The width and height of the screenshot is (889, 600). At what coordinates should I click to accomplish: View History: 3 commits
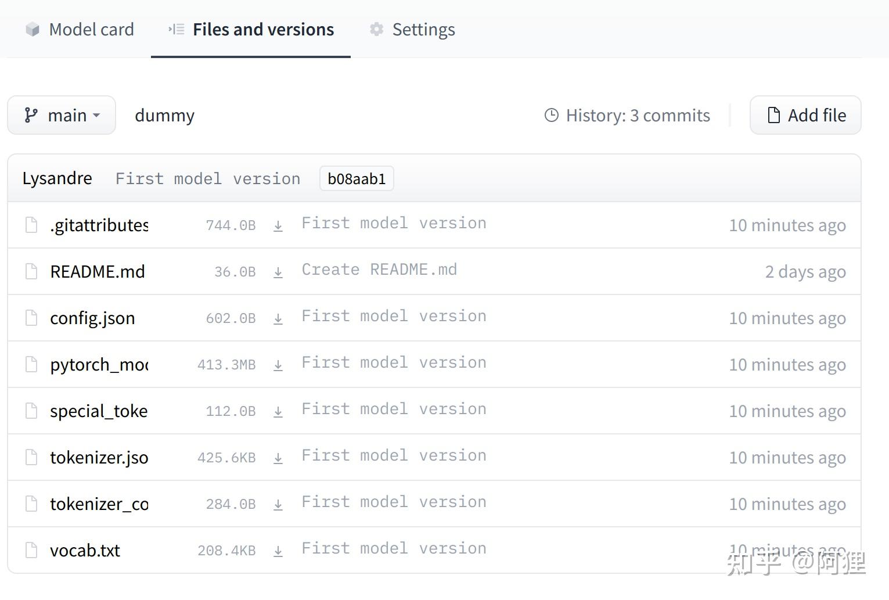pyautogui.click(x=627, y=116)
